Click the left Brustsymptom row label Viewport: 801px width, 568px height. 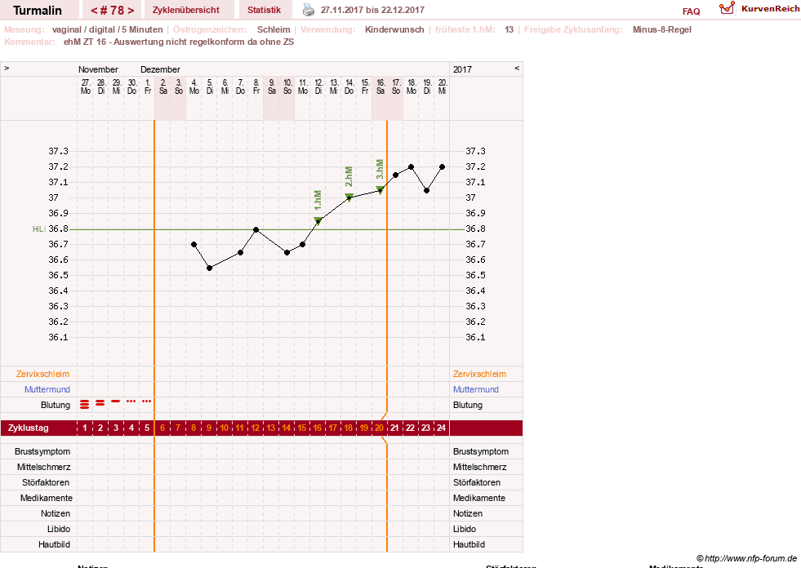pos(42,451)
